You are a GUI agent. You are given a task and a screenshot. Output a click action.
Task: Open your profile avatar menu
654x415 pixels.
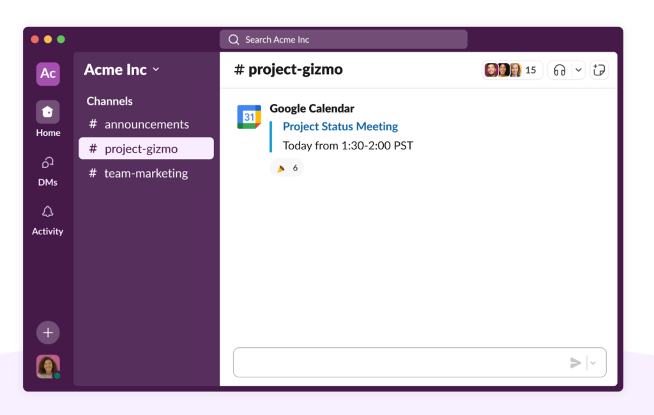[x=48, y=366]
